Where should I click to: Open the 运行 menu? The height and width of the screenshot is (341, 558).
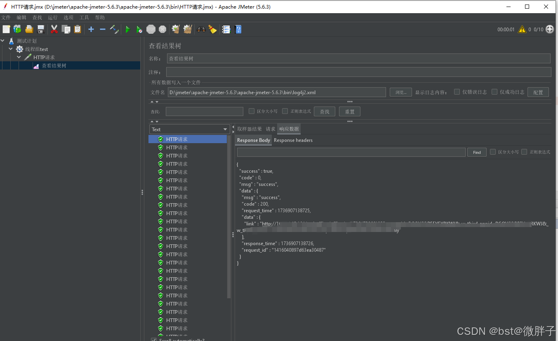53,18
